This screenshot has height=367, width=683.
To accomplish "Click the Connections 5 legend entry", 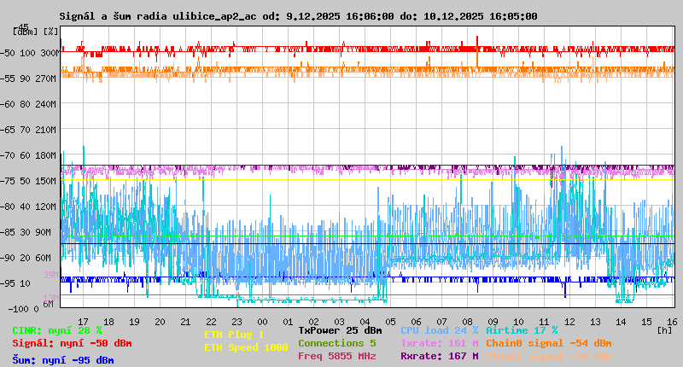I will [336, 343].
